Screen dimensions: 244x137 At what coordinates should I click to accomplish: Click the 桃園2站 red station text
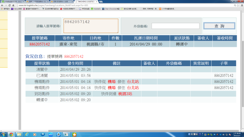click(x=125, y=94)
